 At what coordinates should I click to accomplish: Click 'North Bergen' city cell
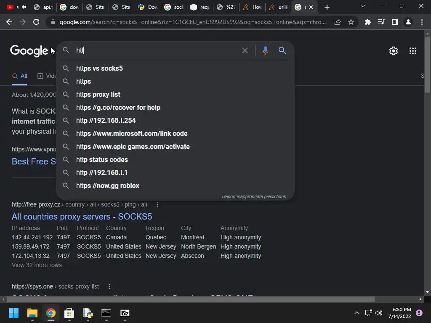point(199,246)
